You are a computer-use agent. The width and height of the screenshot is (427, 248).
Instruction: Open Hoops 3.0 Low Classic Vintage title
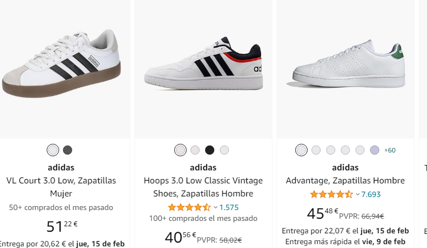[203, 187]
